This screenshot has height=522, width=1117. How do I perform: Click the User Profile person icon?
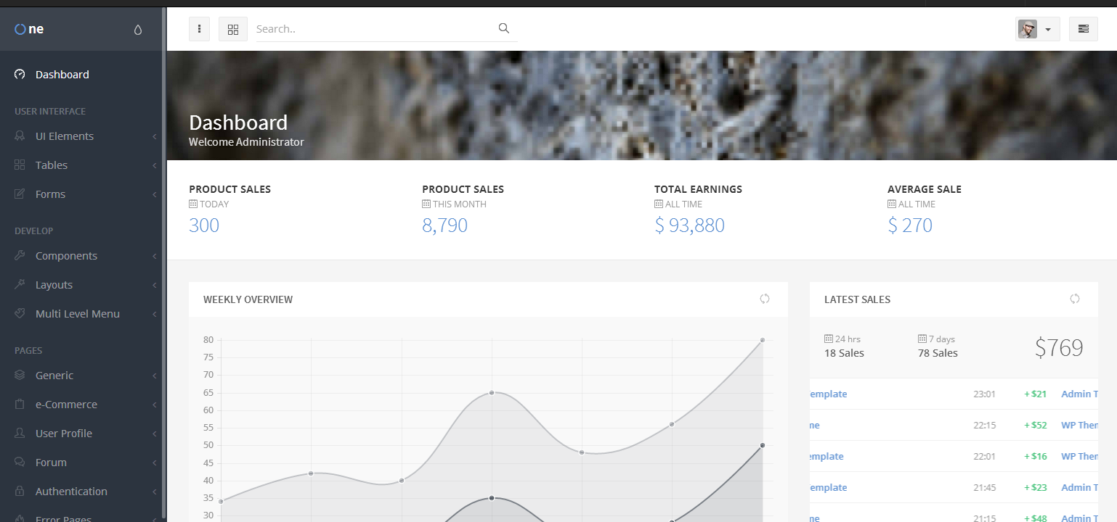click(20, 434)
